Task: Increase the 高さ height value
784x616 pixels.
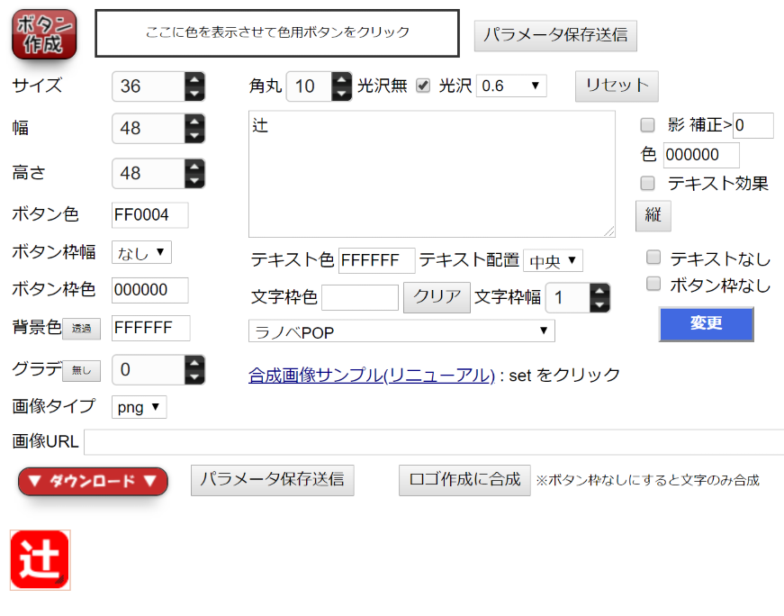Action: pyautogui.click(x=194, y=166)
